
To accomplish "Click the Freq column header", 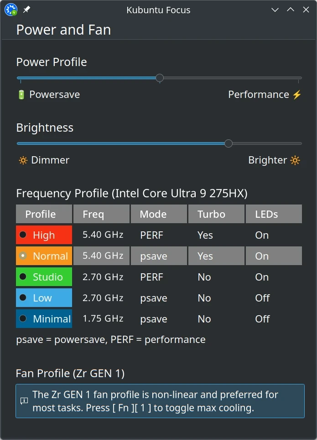I will 101,214.
